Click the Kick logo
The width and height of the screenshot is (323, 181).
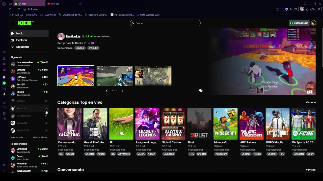26,23
